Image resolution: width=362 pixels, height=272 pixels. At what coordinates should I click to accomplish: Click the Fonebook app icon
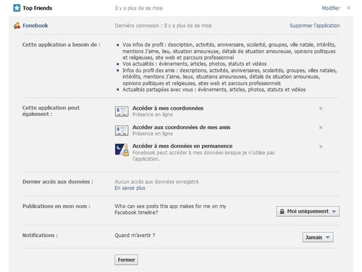pyautogui.click(x=17, y=25)
